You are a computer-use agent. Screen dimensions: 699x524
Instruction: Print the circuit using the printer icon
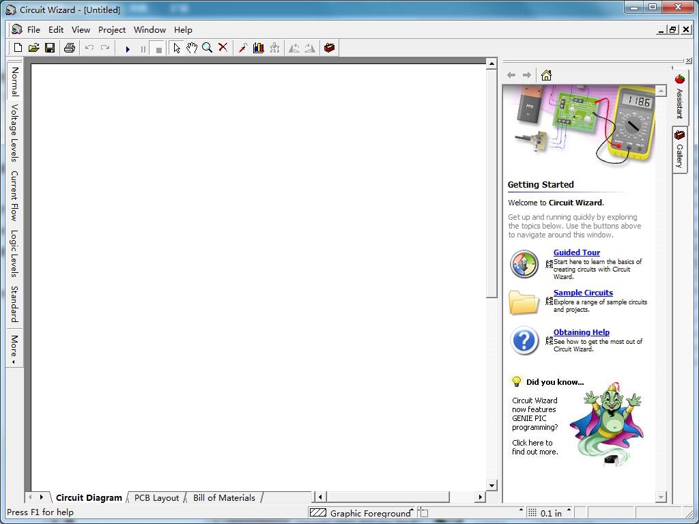coord(70,48)
